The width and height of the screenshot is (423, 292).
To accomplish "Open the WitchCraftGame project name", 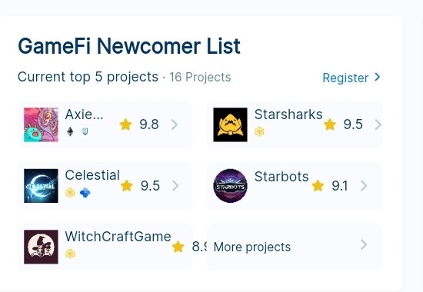I will (118, 237).
